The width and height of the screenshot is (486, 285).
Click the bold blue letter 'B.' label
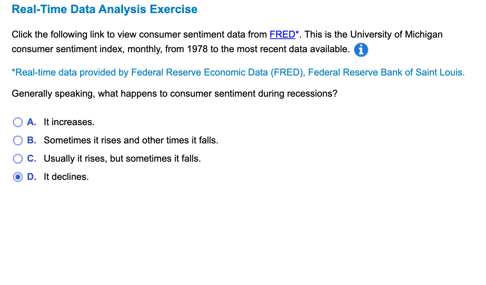32,140
